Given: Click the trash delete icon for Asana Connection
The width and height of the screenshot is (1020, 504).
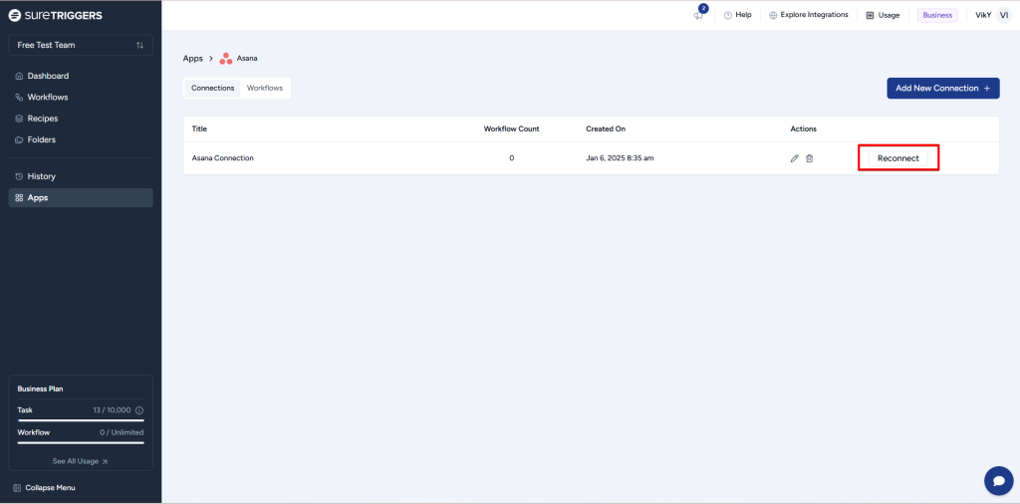Looking at the screenshot, I should click(x=809, y=158).
